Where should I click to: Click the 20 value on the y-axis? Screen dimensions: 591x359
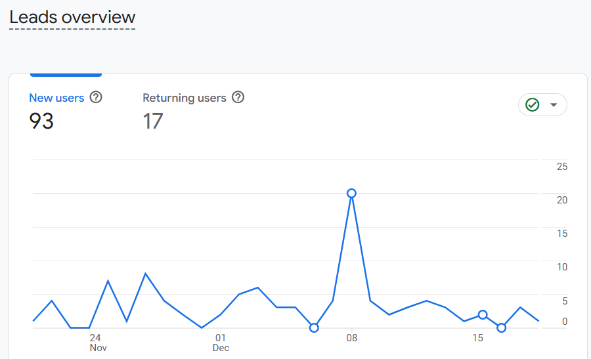pyautogui.click(x=562, y=200)
